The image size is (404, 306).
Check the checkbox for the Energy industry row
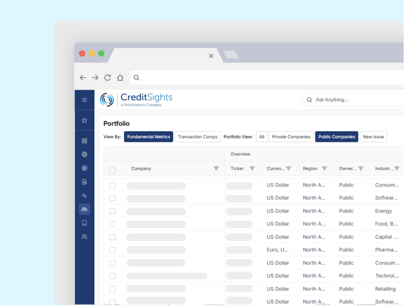click(x=112, y=211)
